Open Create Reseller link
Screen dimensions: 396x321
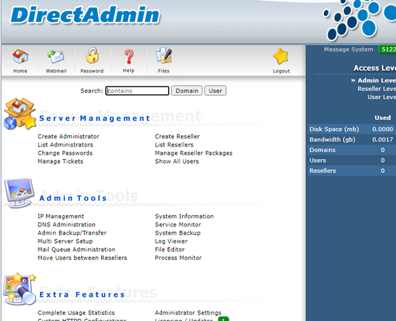click(177, 136)
